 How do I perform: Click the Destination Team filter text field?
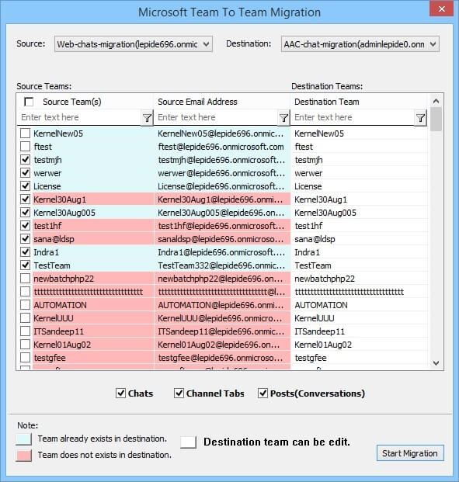(x=353, y=117)
